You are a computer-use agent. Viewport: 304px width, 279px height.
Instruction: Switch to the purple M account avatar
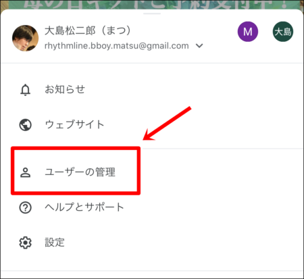(x=248, y=32)
